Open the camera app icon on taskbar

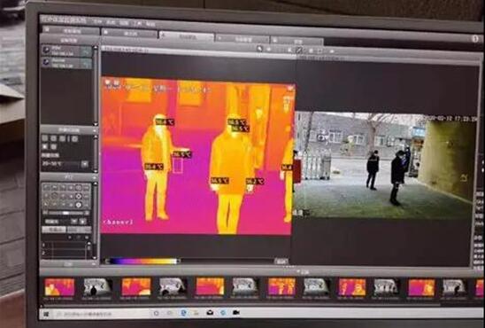click(236, 313)
